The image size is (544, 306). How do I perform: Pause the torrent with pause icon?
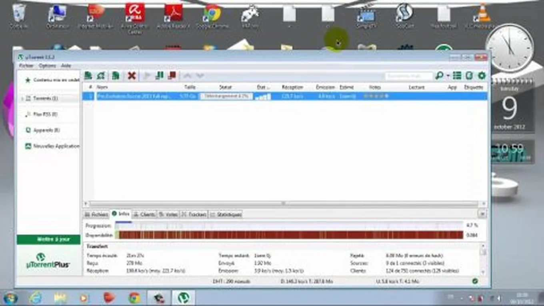coord(159,75)
